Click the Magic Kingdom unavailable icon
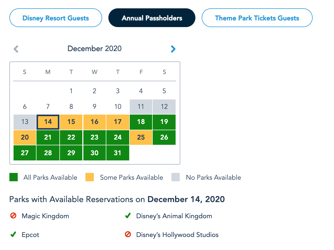This screenshot has width=334, height=250. pyautogui.click(x=13, y=216)
